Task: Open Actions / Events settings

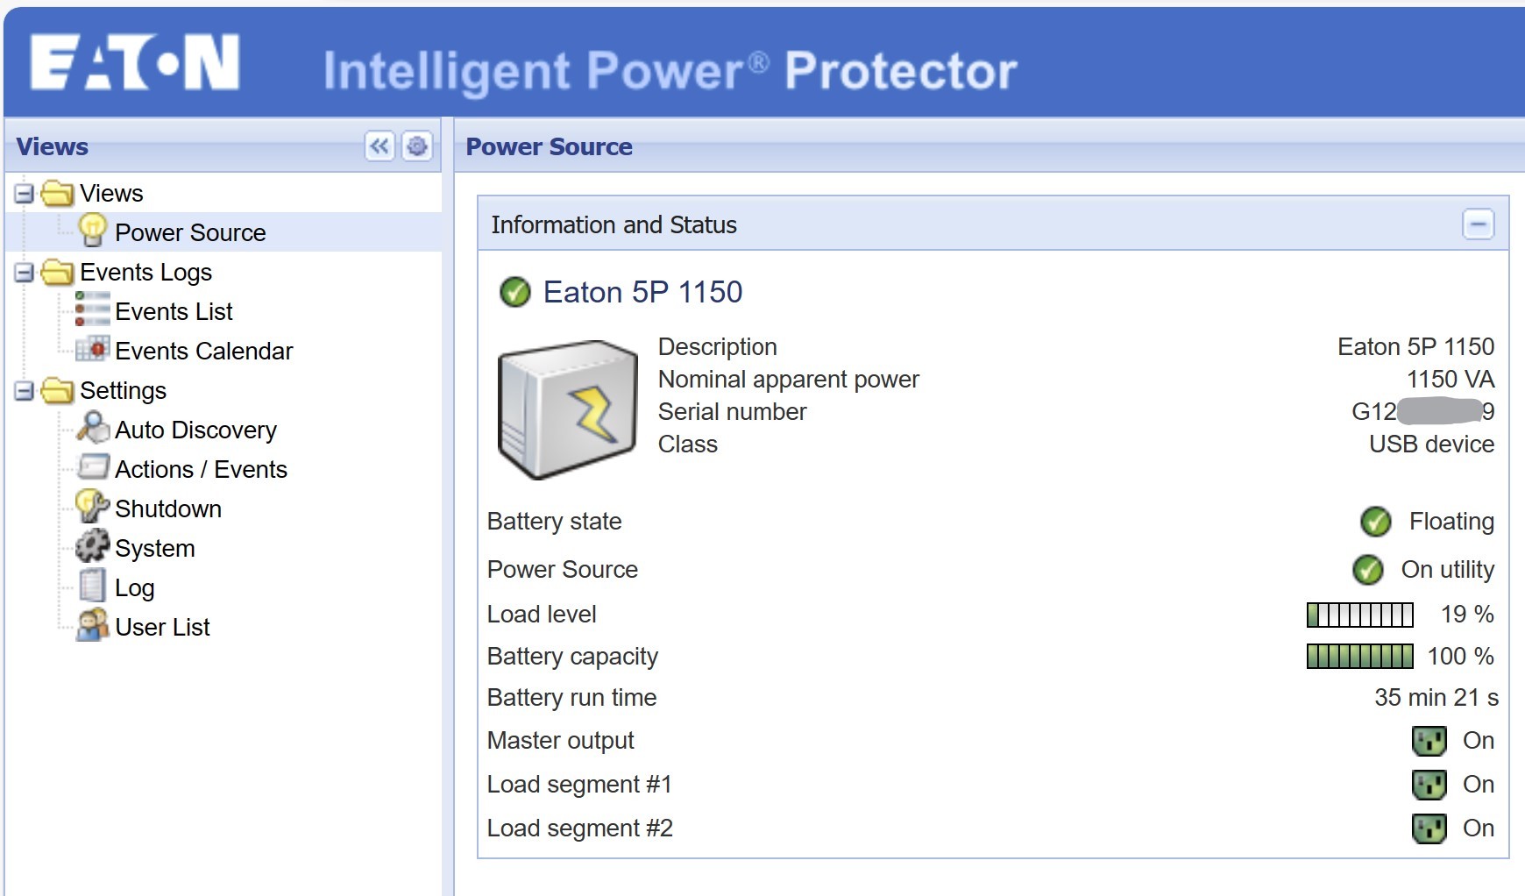Action: tap(201, 469)
